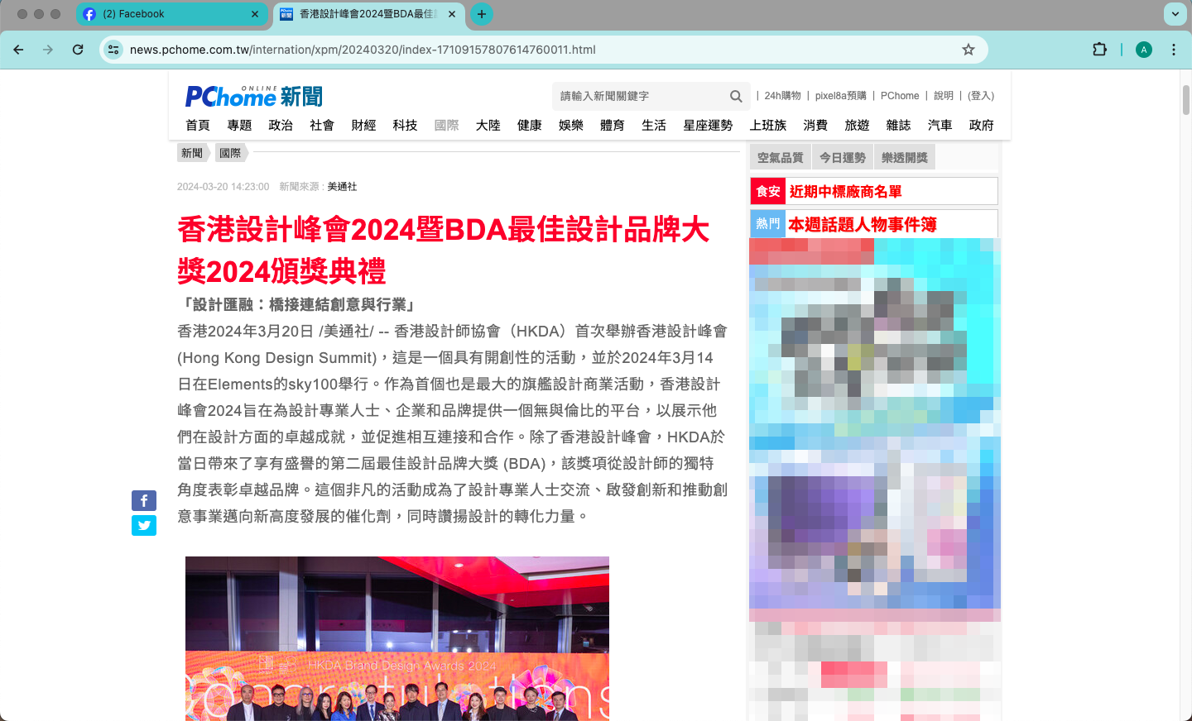Bookmark the page with the star icon

coord(968,50)
